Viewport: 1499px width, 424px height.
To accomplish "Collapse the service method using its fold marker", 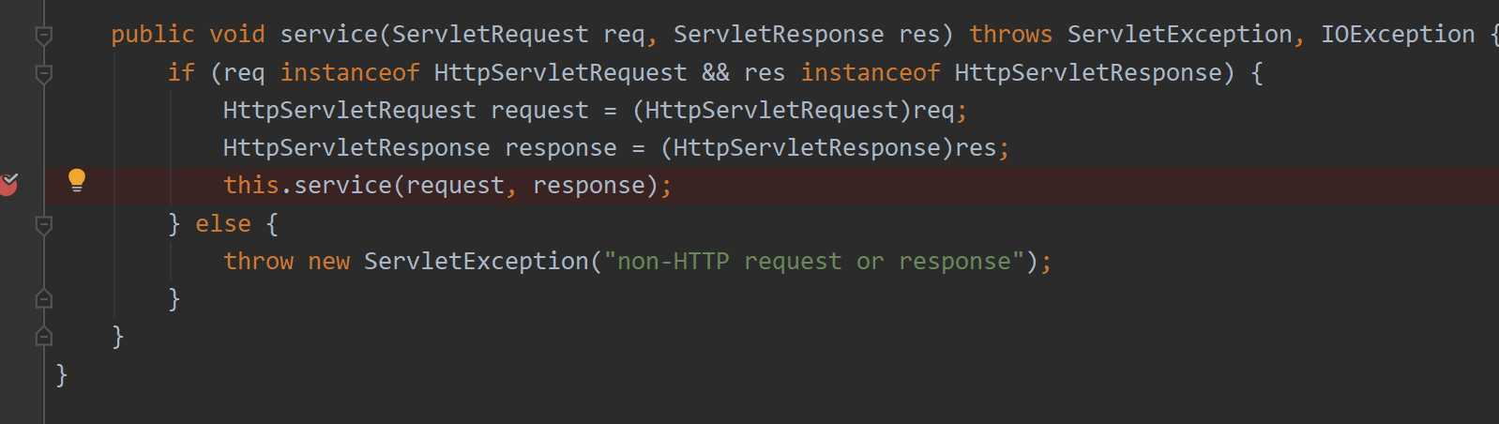I will coord(43,36).
